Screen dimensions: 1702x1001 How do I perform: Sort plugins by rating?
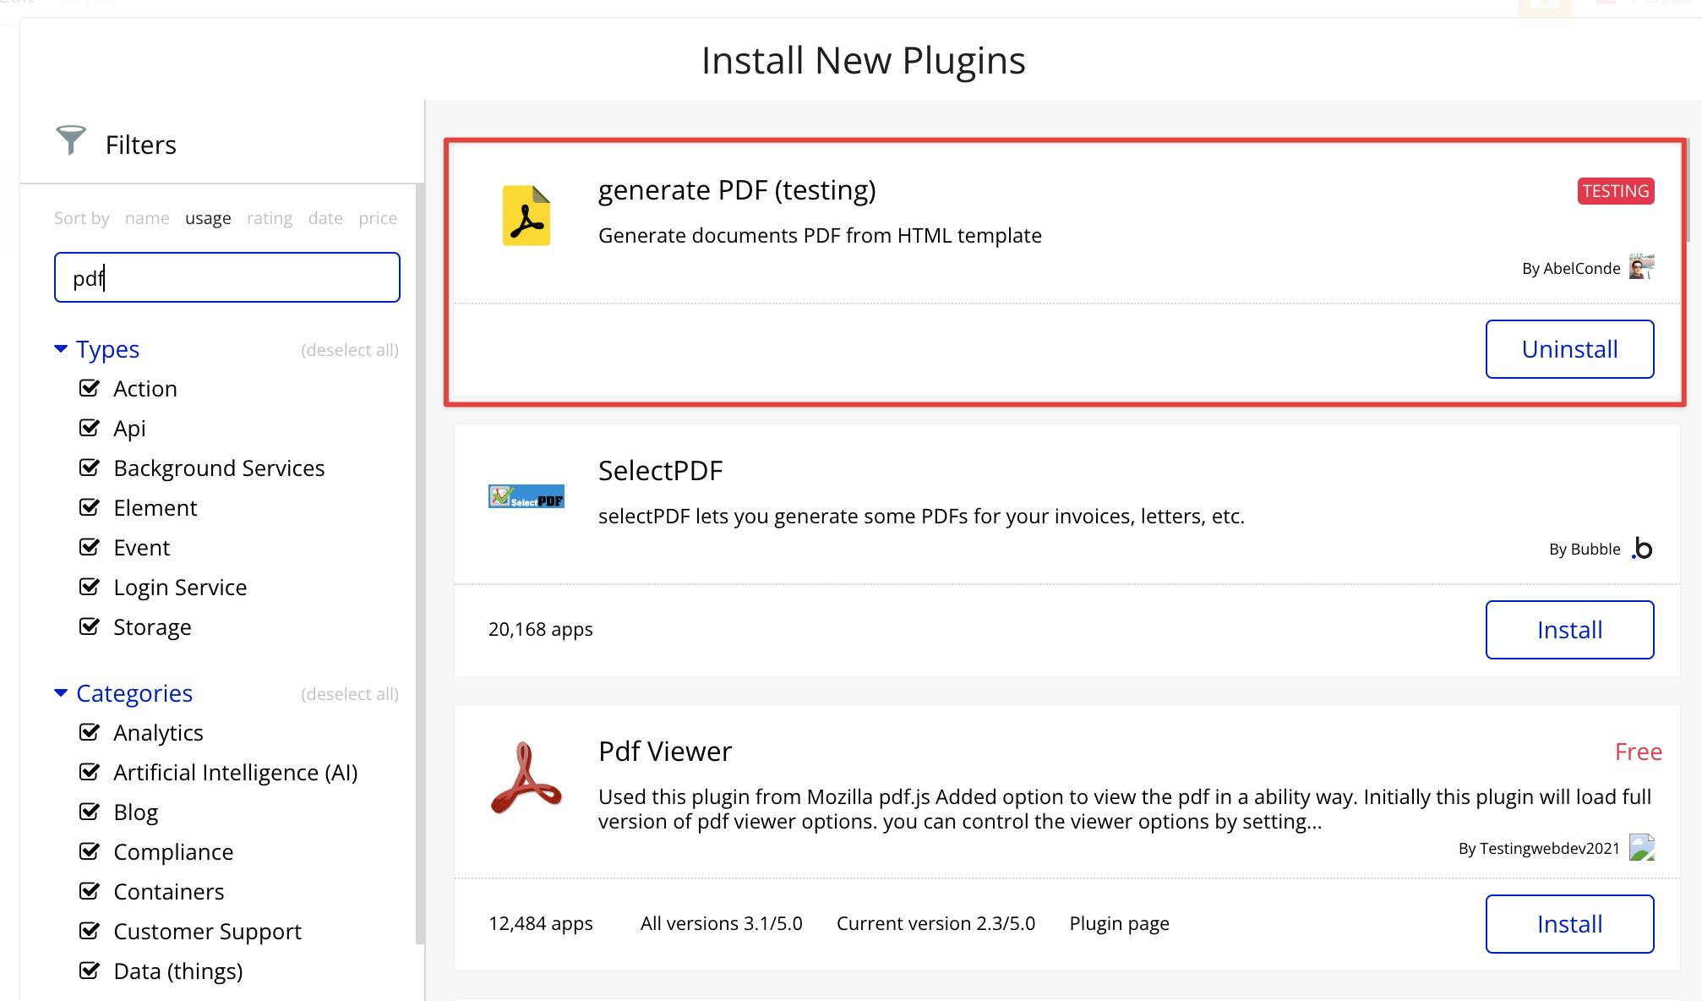[x=268, y=218]
